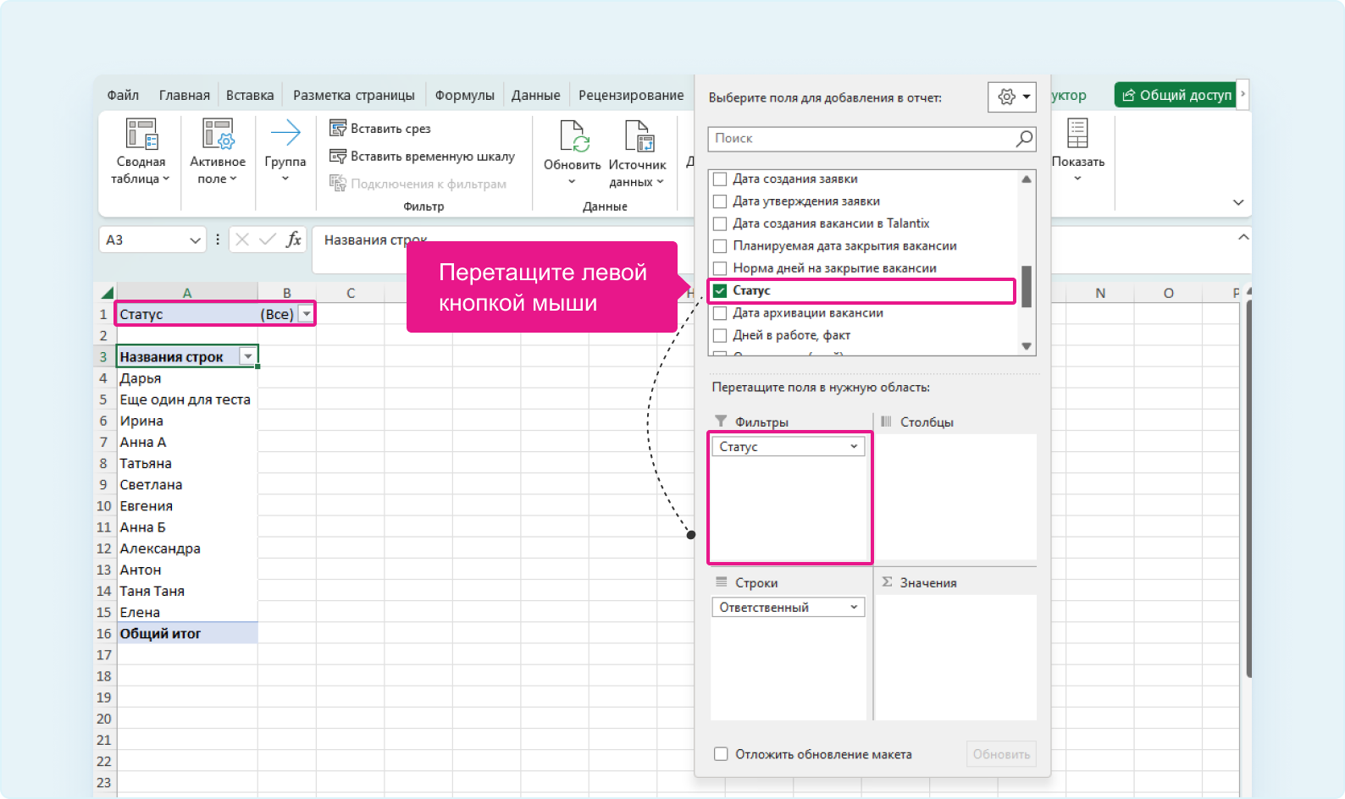This screenshot has width=1345, height=799.
Task: Click the Группа arrow icon
Action: tap(285, 133)
